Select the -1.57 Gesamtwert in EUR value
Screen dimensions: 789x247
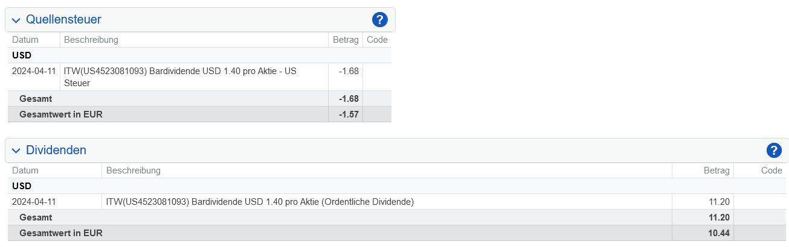349,114
